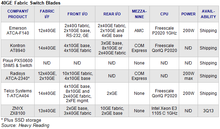Select the ZNYX ZX8100 product cell
The height and width of the screenshot is (129, 220).
17,111
